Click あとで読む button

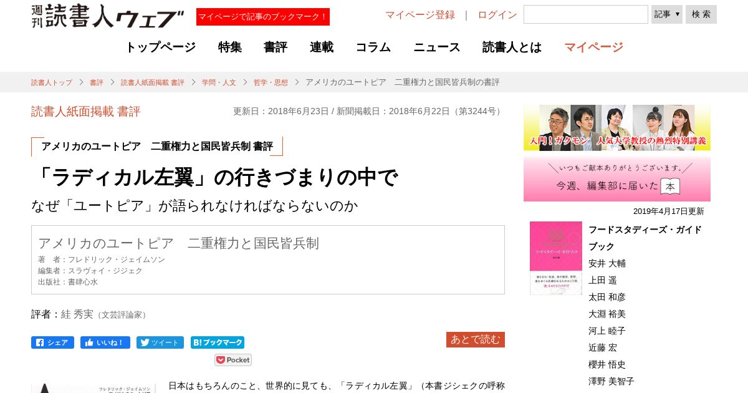tap(476, 339)
